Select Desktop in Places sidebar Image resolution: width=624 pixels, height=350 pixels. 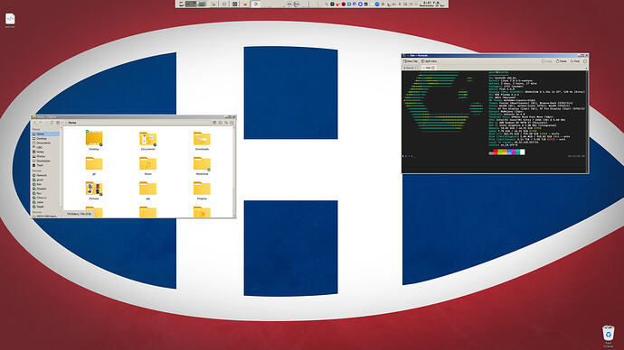point(42,139)
